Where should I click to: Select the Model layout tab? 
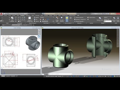click(3, 76)
